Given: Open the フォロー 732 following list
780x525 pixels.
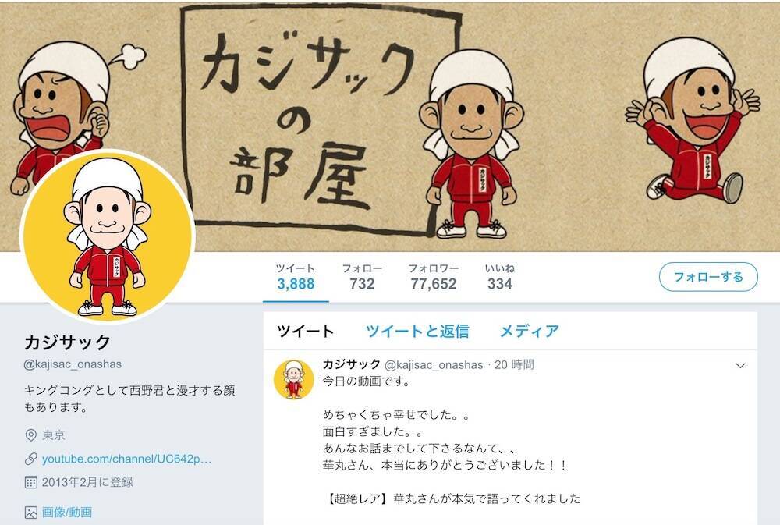Looking at the screenshot, I should 362,277.
